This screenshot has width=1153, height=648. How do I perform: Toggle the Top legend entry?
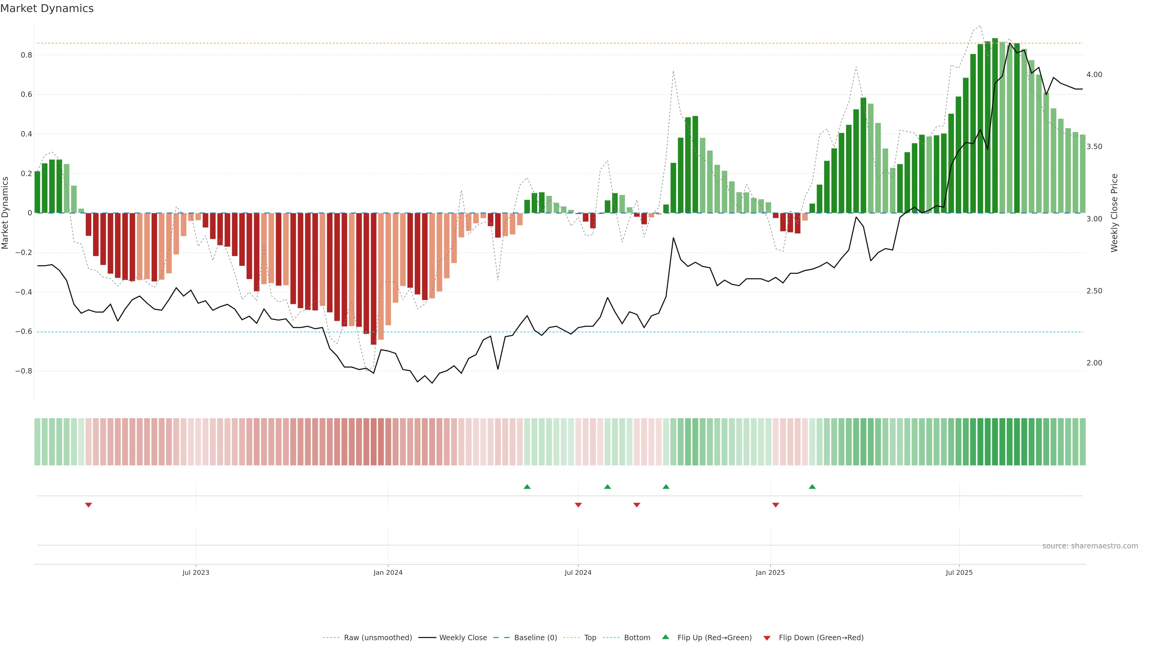pyautogui.click(x=590, y=638)
